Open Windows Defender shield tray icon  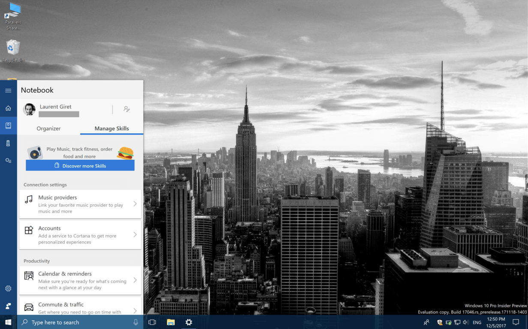440,322
